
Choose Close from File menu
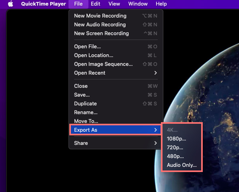(116, 86)
